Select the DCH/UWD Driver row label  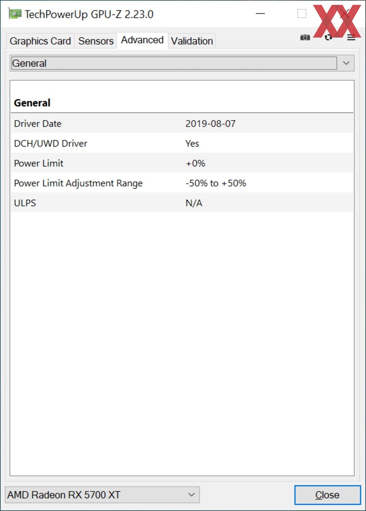(x=51, y=144)
